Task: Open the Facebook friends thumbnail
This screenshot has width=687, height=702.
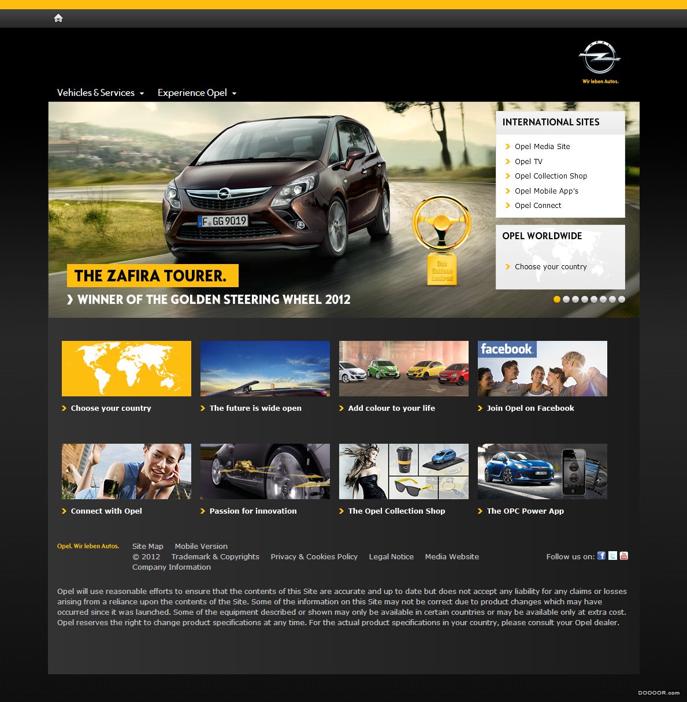Action: point(543,369)
